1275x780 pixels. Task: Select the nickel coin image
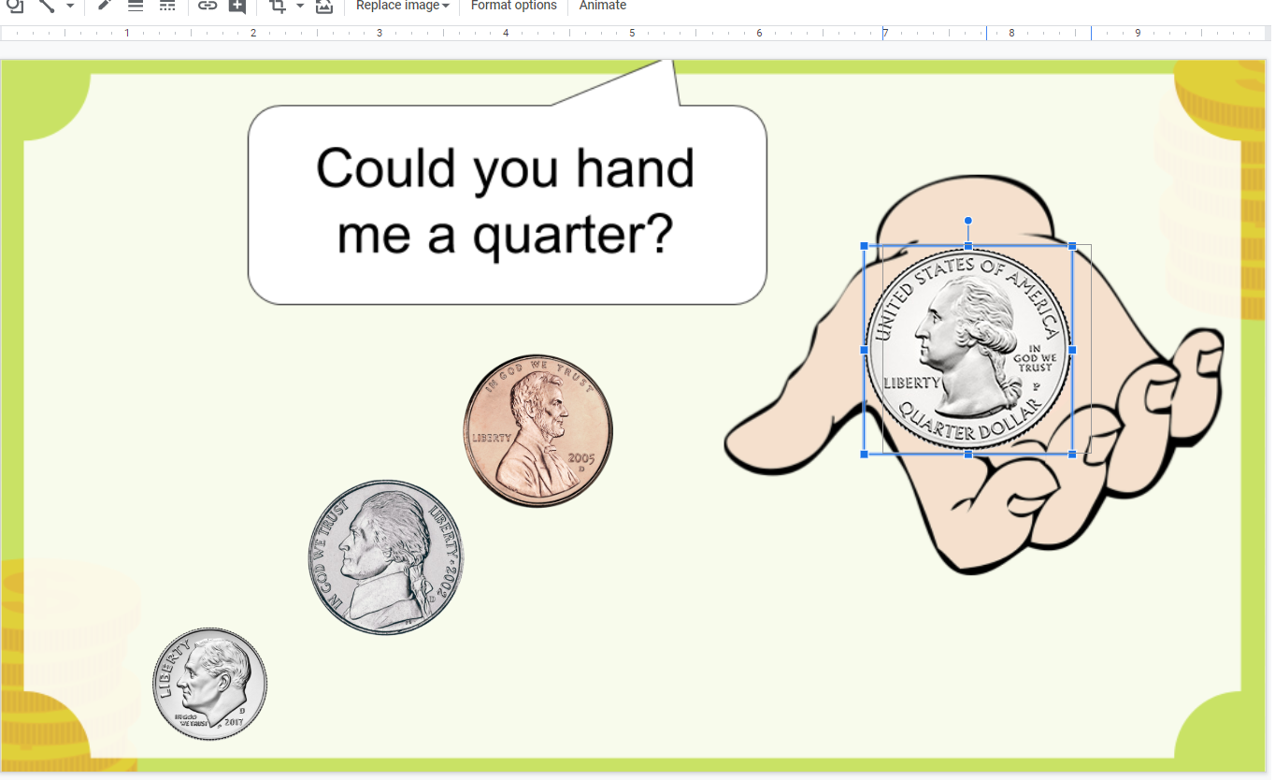pyautogui.click(x=386, y=558)
